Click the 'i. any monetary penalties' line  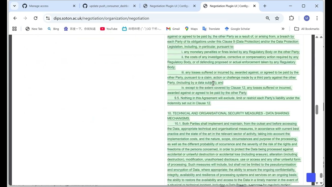[x=240, y=52]
